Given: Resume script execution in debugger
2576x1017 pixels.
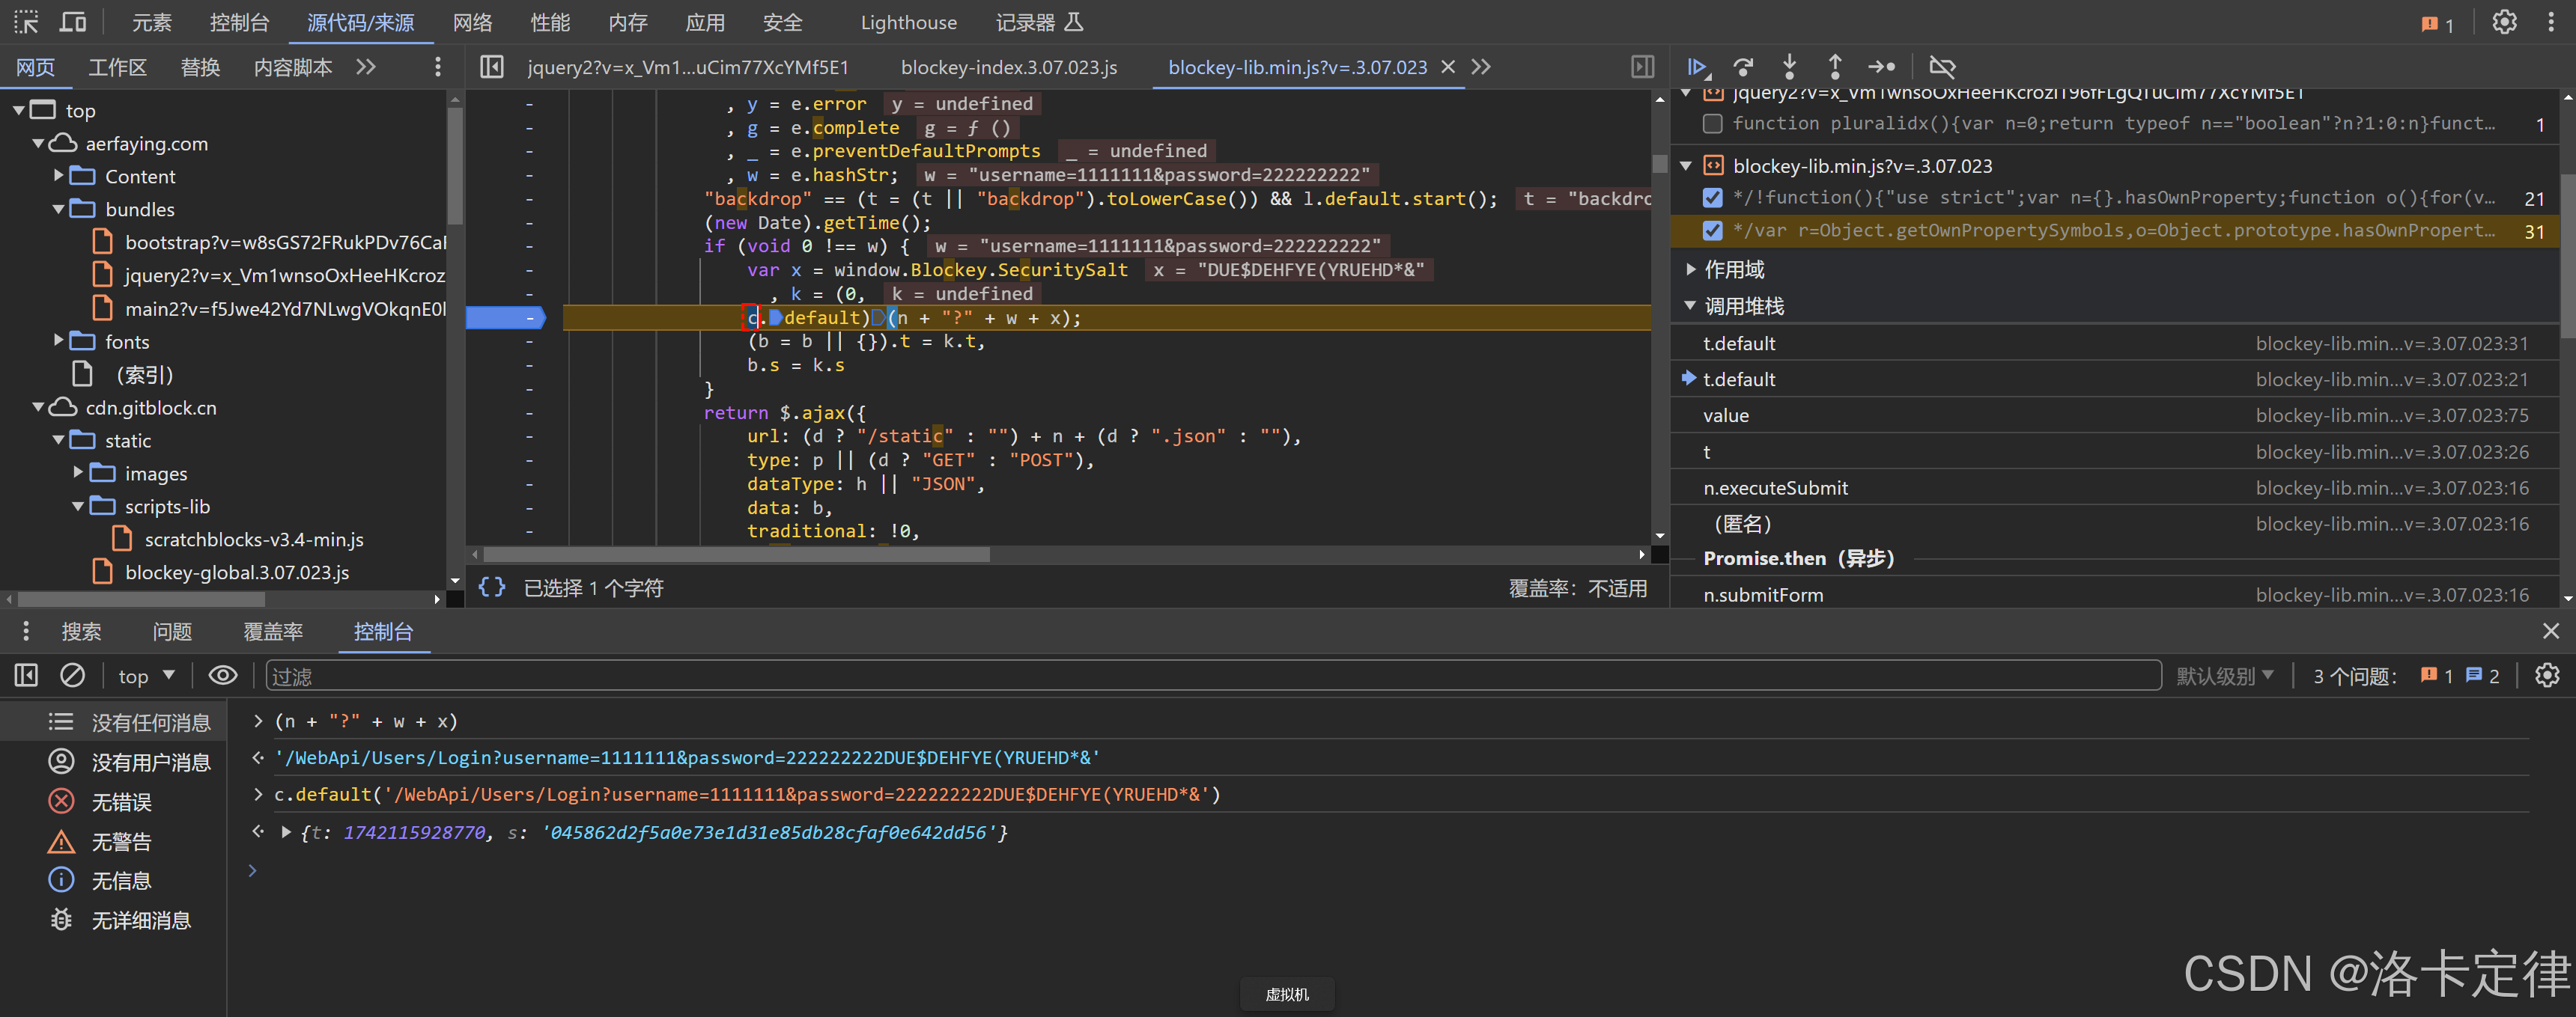Looking at the screenshot, I should pos(1697,67).
